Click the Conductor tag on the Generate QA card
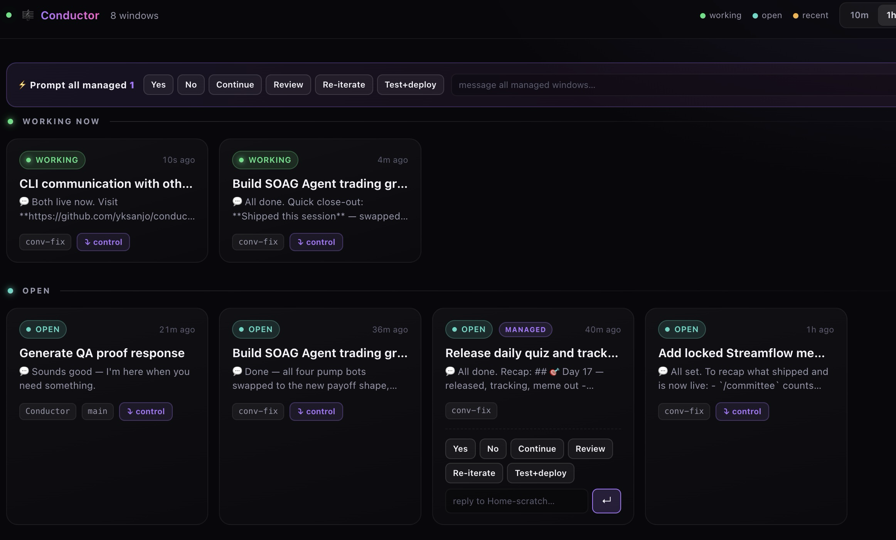The height and width of the screenshot is (540, 896). tap(48, 412)
